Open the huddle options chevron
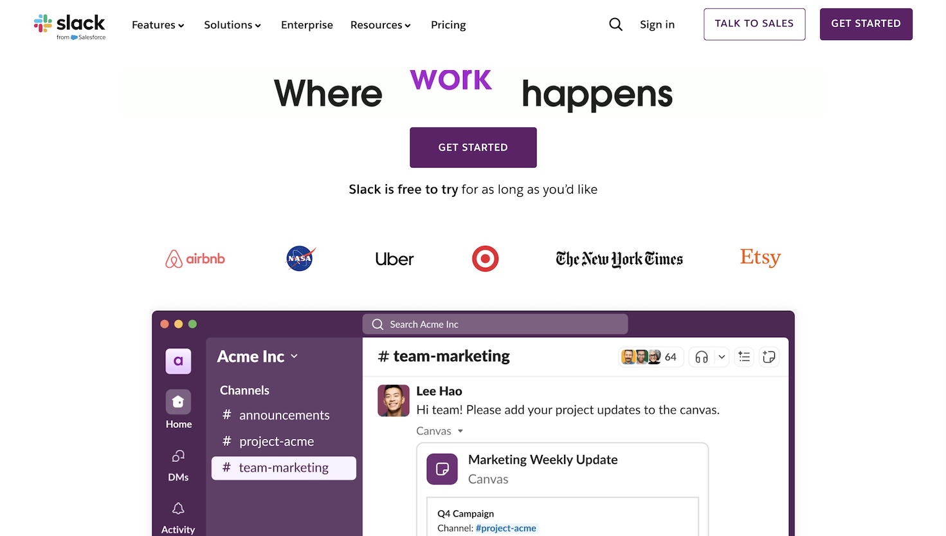The height and width of the screenshot is (536, 946). [721, 356]
